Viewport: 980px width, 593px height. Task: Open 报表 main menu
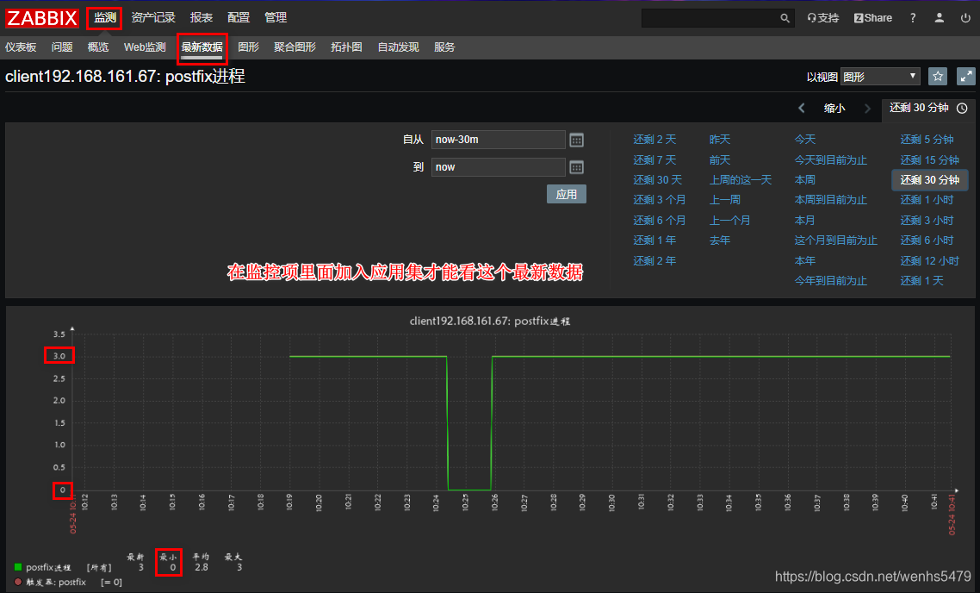(x=202, y=17)
